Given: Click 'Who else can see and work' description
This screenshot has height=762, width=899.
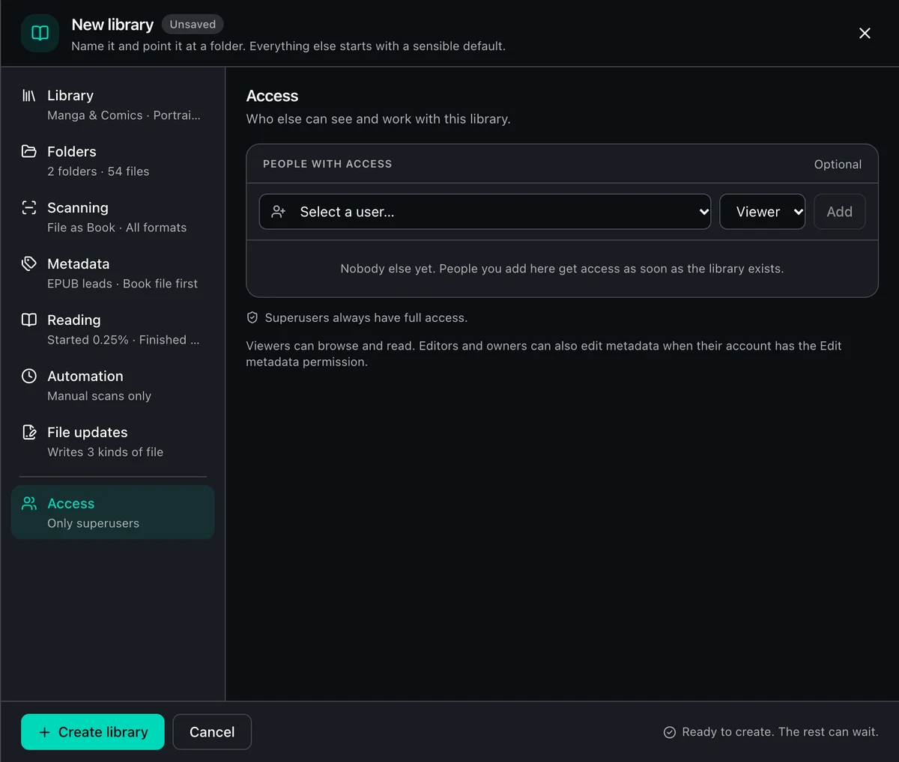Looking at the screenshot, I should [x=378, y=119].
